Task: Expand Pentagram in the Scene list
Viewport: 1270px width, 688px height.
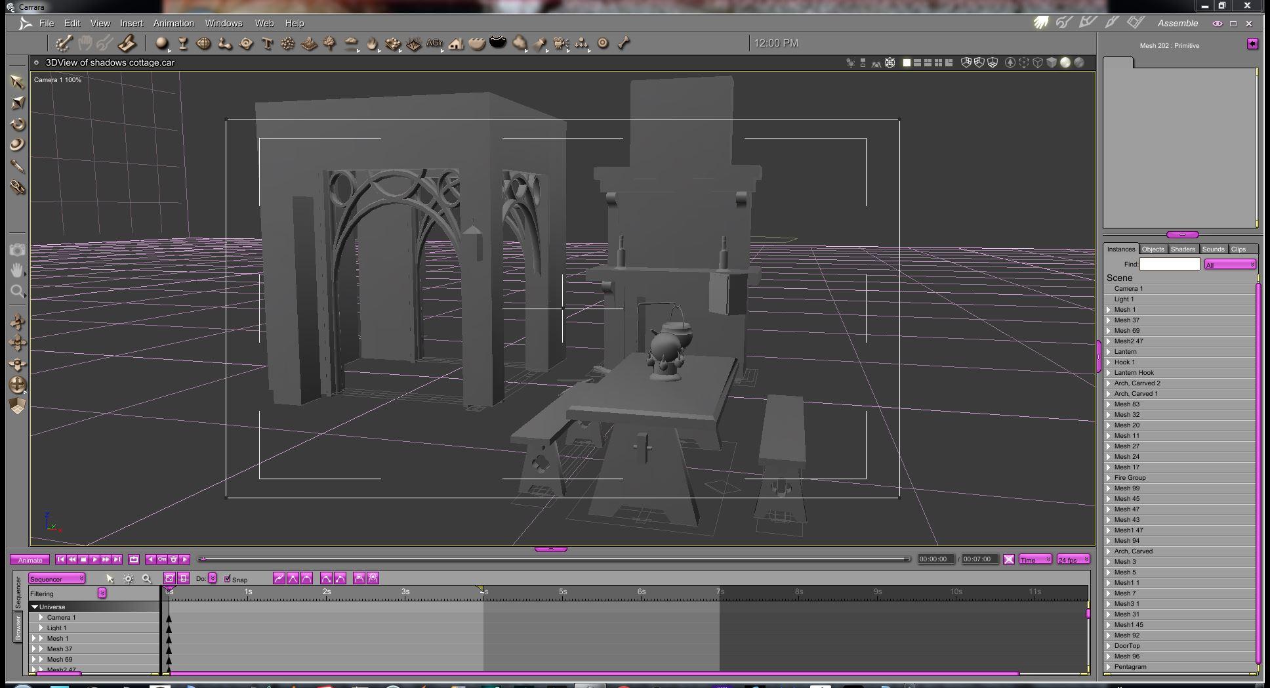Action: click(1109, 667)
